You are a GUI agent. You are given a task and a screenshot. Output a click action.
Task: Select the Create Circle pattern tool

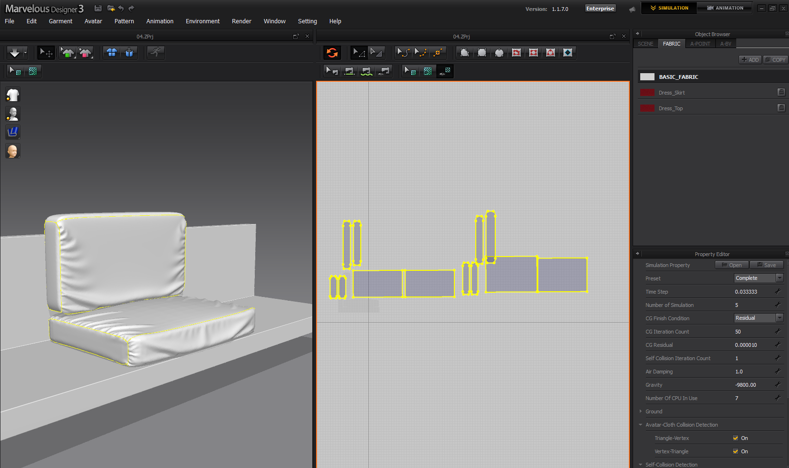pyautogui.click(x=499, y=53)
